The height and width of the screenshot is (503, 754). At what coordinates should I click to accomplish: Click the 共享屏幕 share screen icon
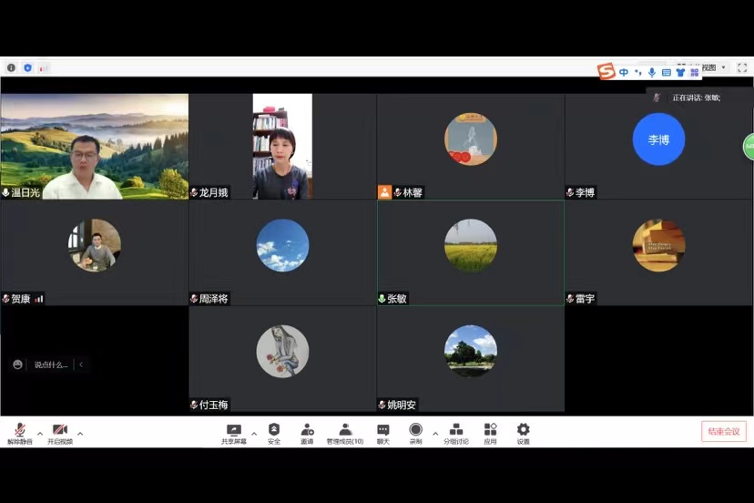tap(233, 432)
